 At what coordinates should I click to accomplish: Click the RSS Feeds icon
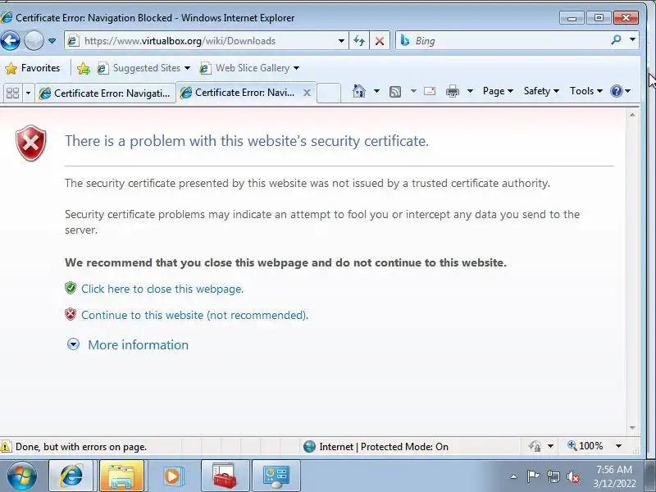(395, 91)
